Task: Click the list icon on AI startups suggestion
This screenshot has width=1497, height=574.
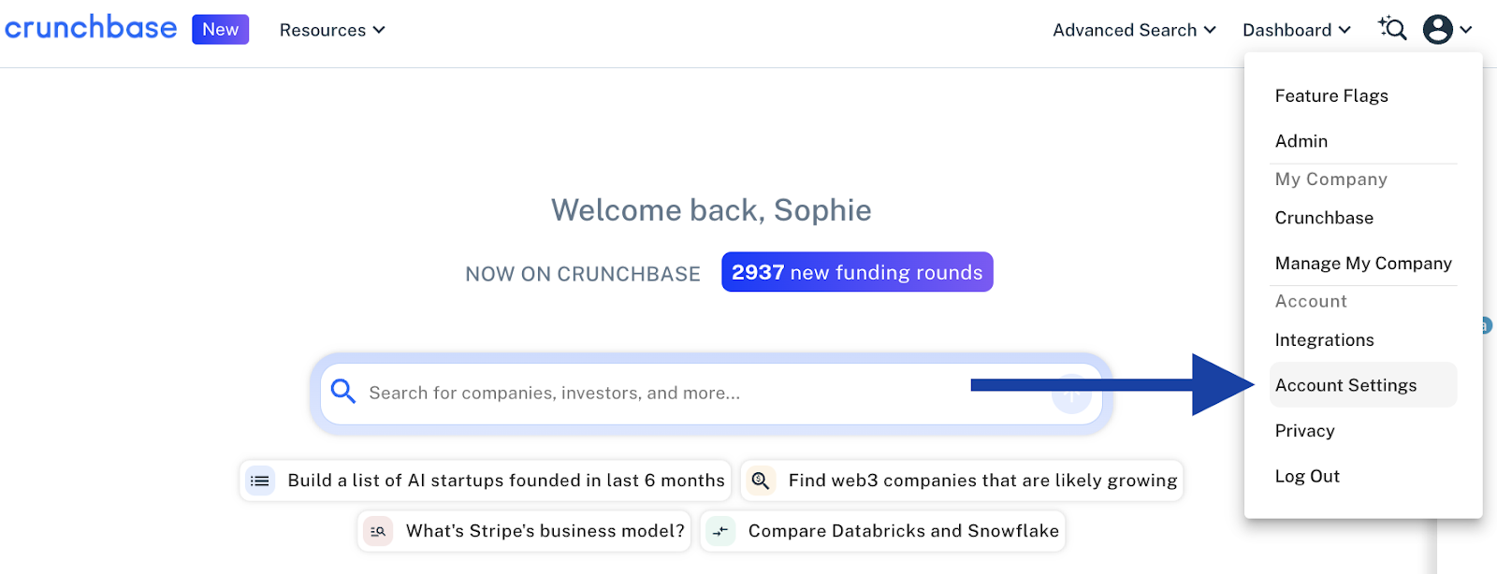Action: [x=260, y=481]
